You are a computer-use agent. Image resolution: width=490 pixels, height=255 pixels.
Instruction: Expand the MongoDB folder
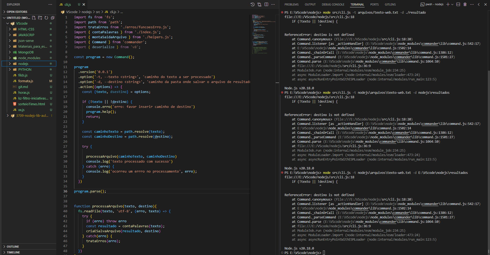coord(29,52)
